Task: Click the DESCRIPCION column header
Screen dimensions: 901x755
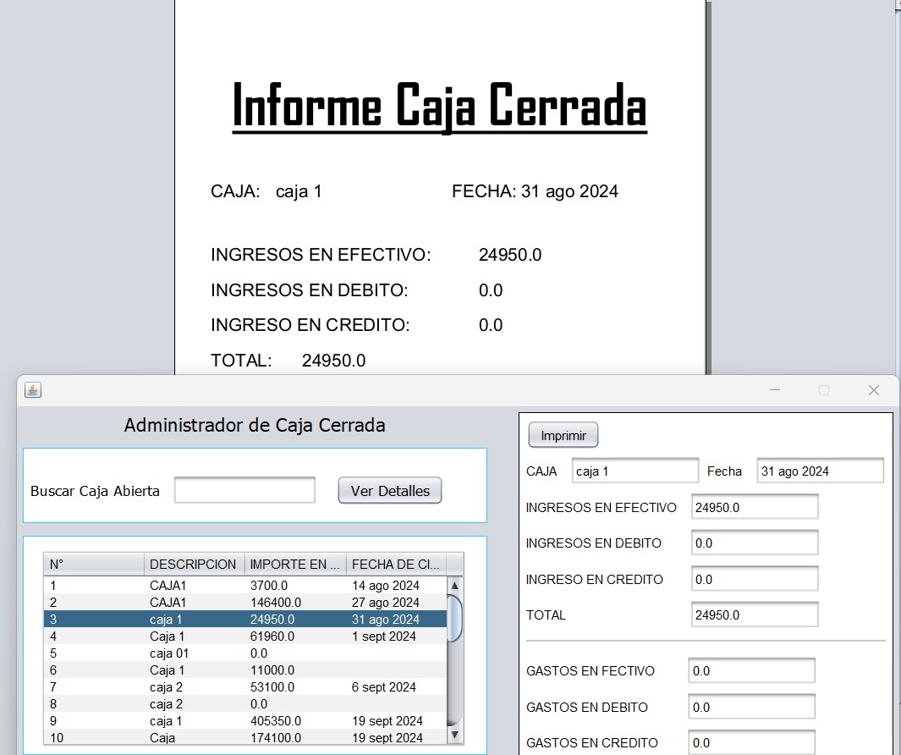Action: 192,564
